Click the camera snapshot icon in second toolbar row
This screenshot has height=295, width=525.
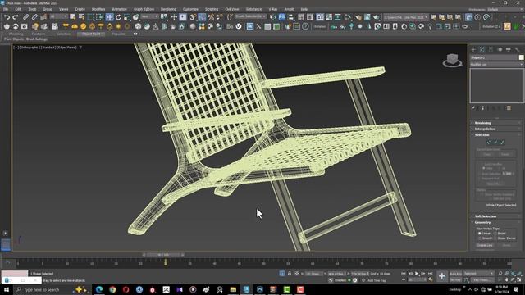[24, 26]
